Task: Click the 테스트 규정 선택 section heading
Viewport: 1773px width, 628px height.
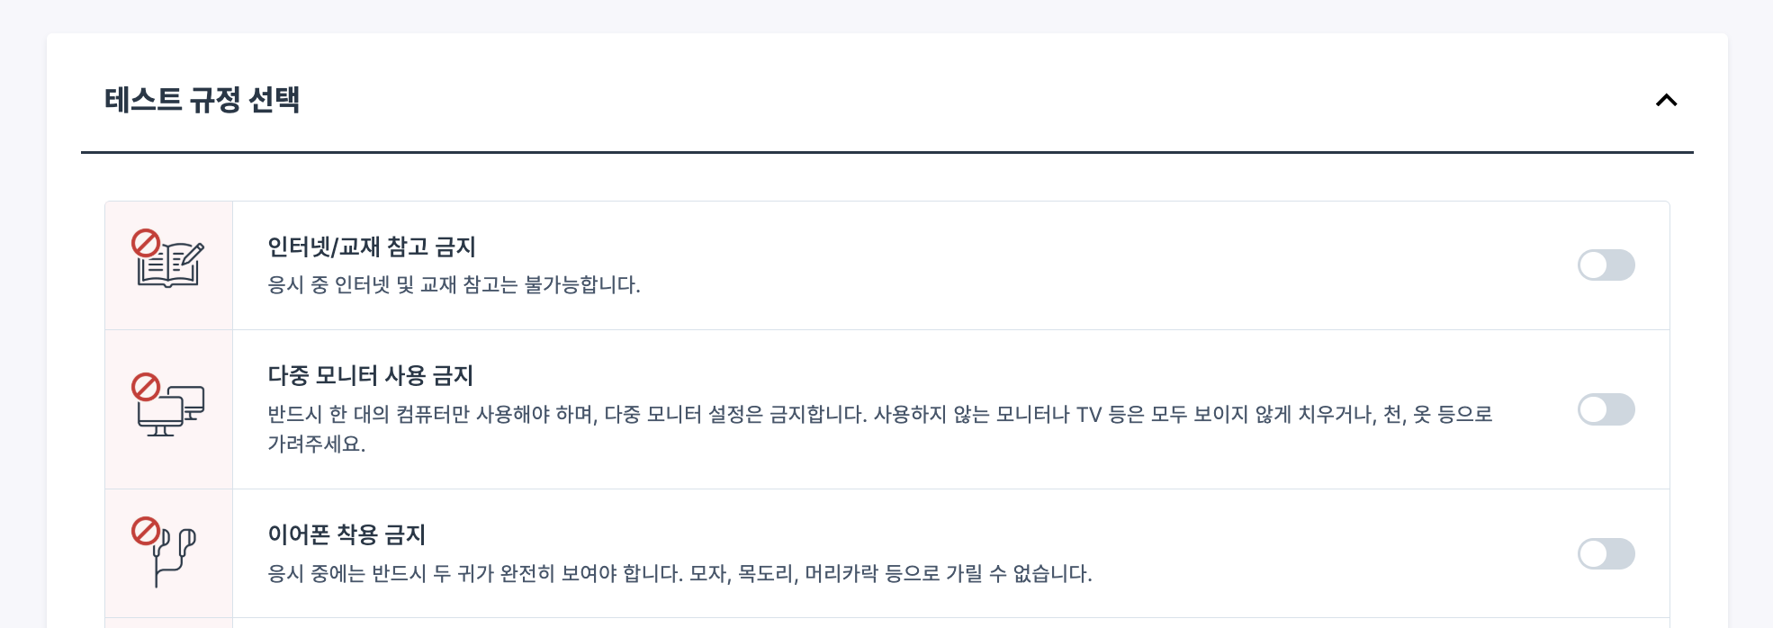Action: tap(202, 100)
